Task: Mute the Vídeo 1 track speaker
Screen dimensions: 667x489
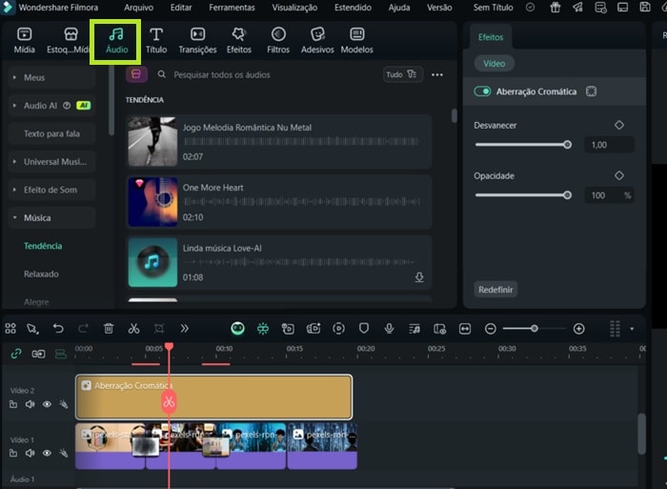Action: pos(30,453)
